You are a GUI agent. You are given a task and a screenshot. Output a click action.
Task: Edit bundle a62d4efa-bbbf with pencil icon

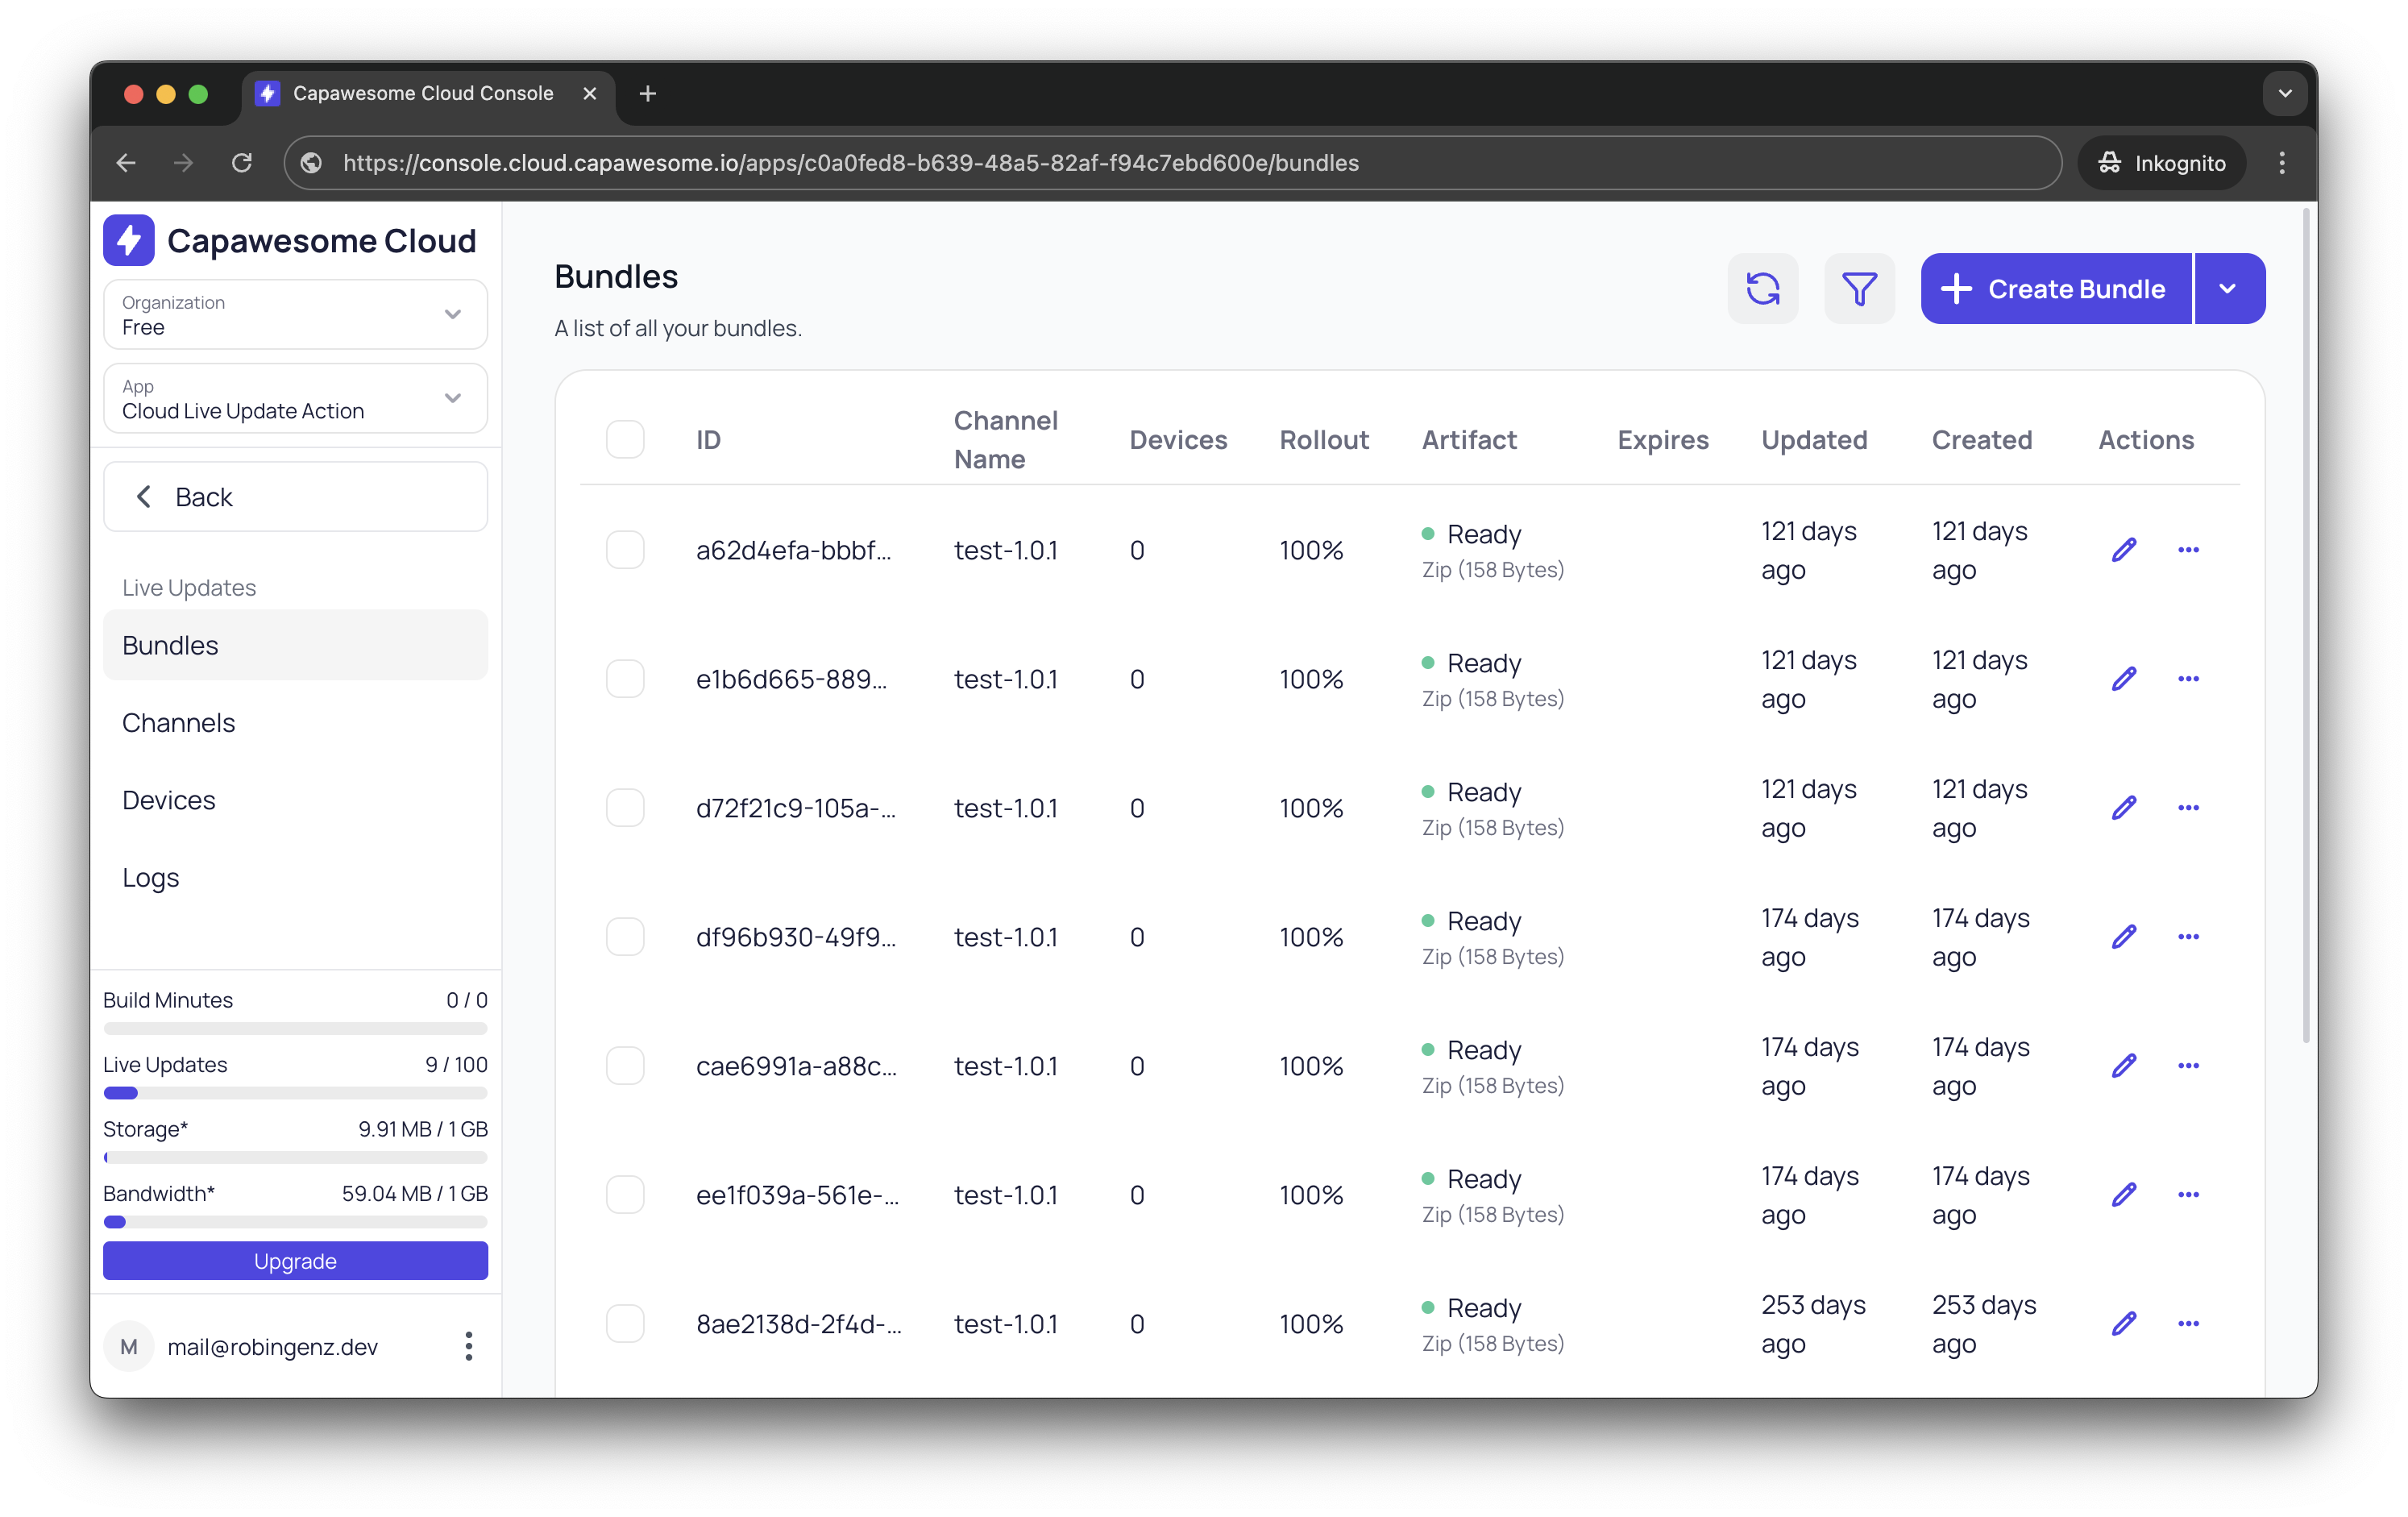coord(2123,550)
